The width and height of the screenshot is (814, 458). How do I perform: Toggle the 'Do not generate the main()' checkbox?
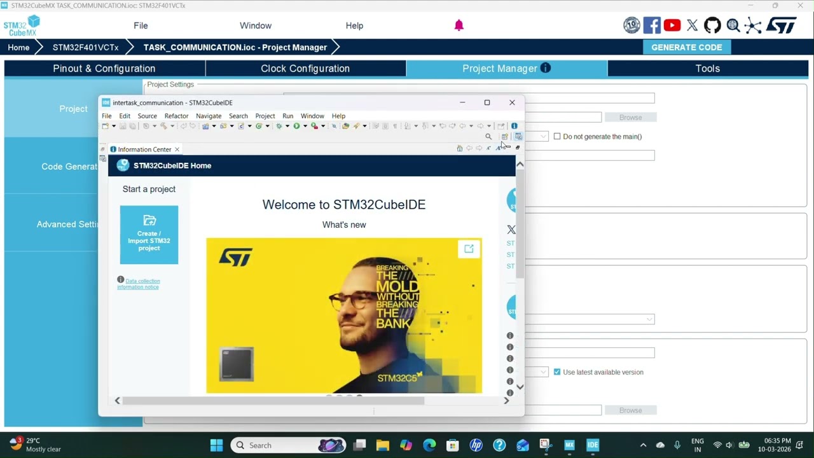click(557, 136)
